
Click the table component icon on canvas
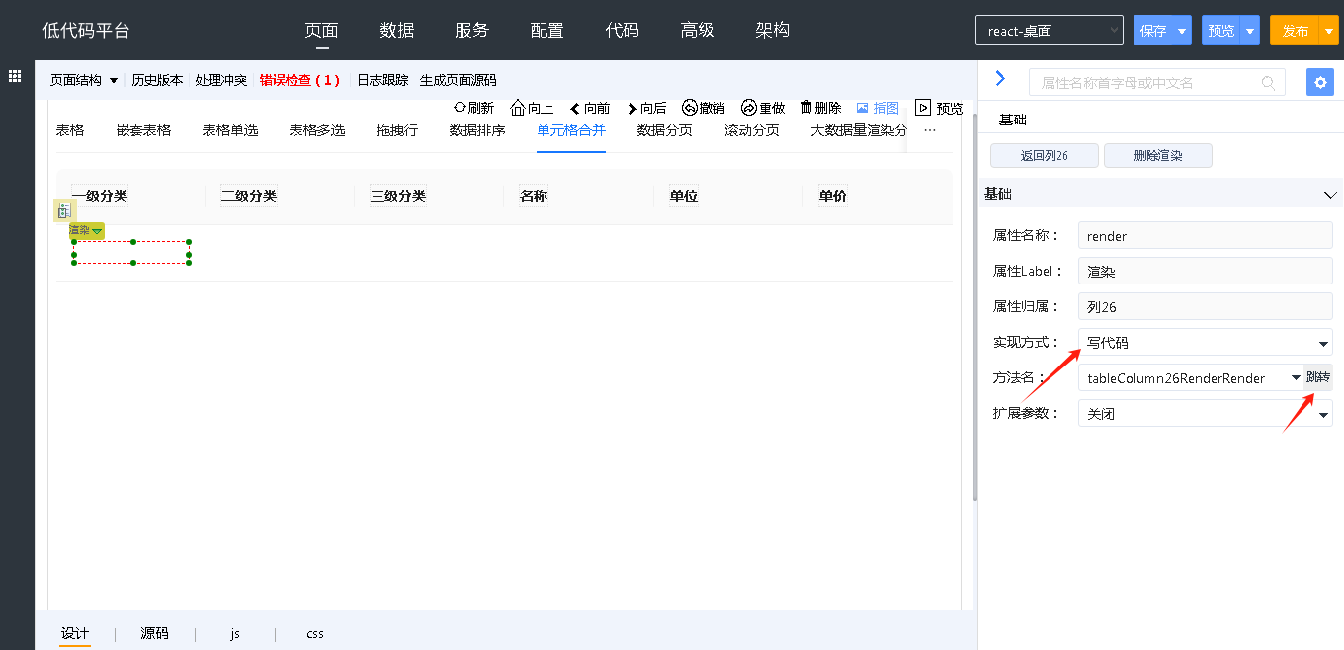click(64, 210)
